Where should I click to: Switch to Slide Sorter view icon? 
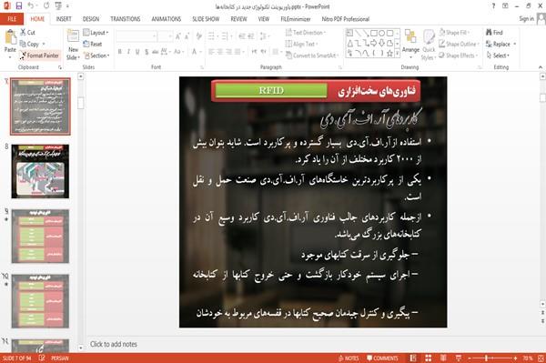pyautogui.click(x=429, y=358)
